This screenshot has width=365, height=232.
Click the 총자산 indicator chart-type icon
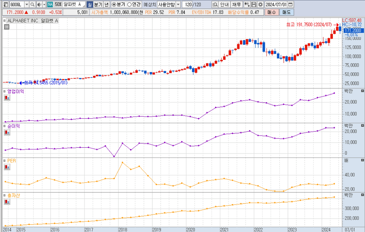click(7, 202)
